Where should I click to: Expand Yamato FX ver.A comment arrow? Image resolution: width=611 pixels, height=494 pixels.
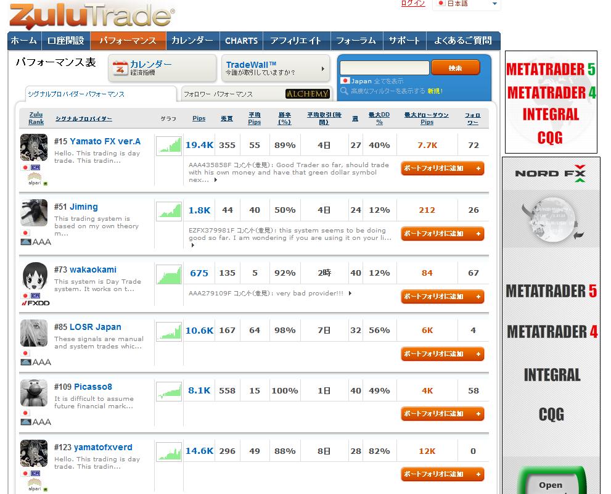click(x=216, y=179)
